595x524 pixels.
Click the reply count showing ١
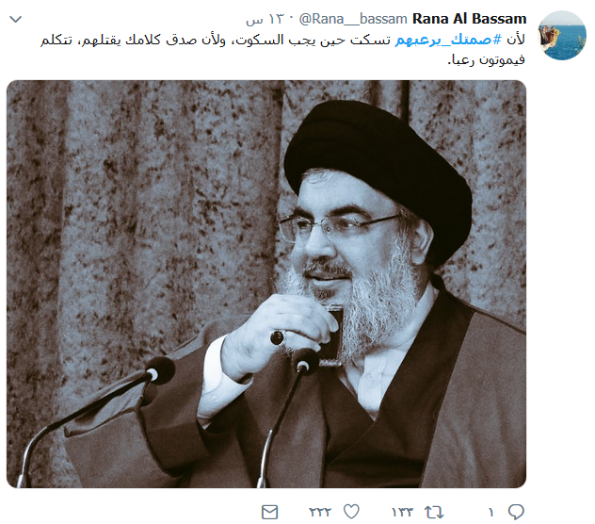pos(491,513)
